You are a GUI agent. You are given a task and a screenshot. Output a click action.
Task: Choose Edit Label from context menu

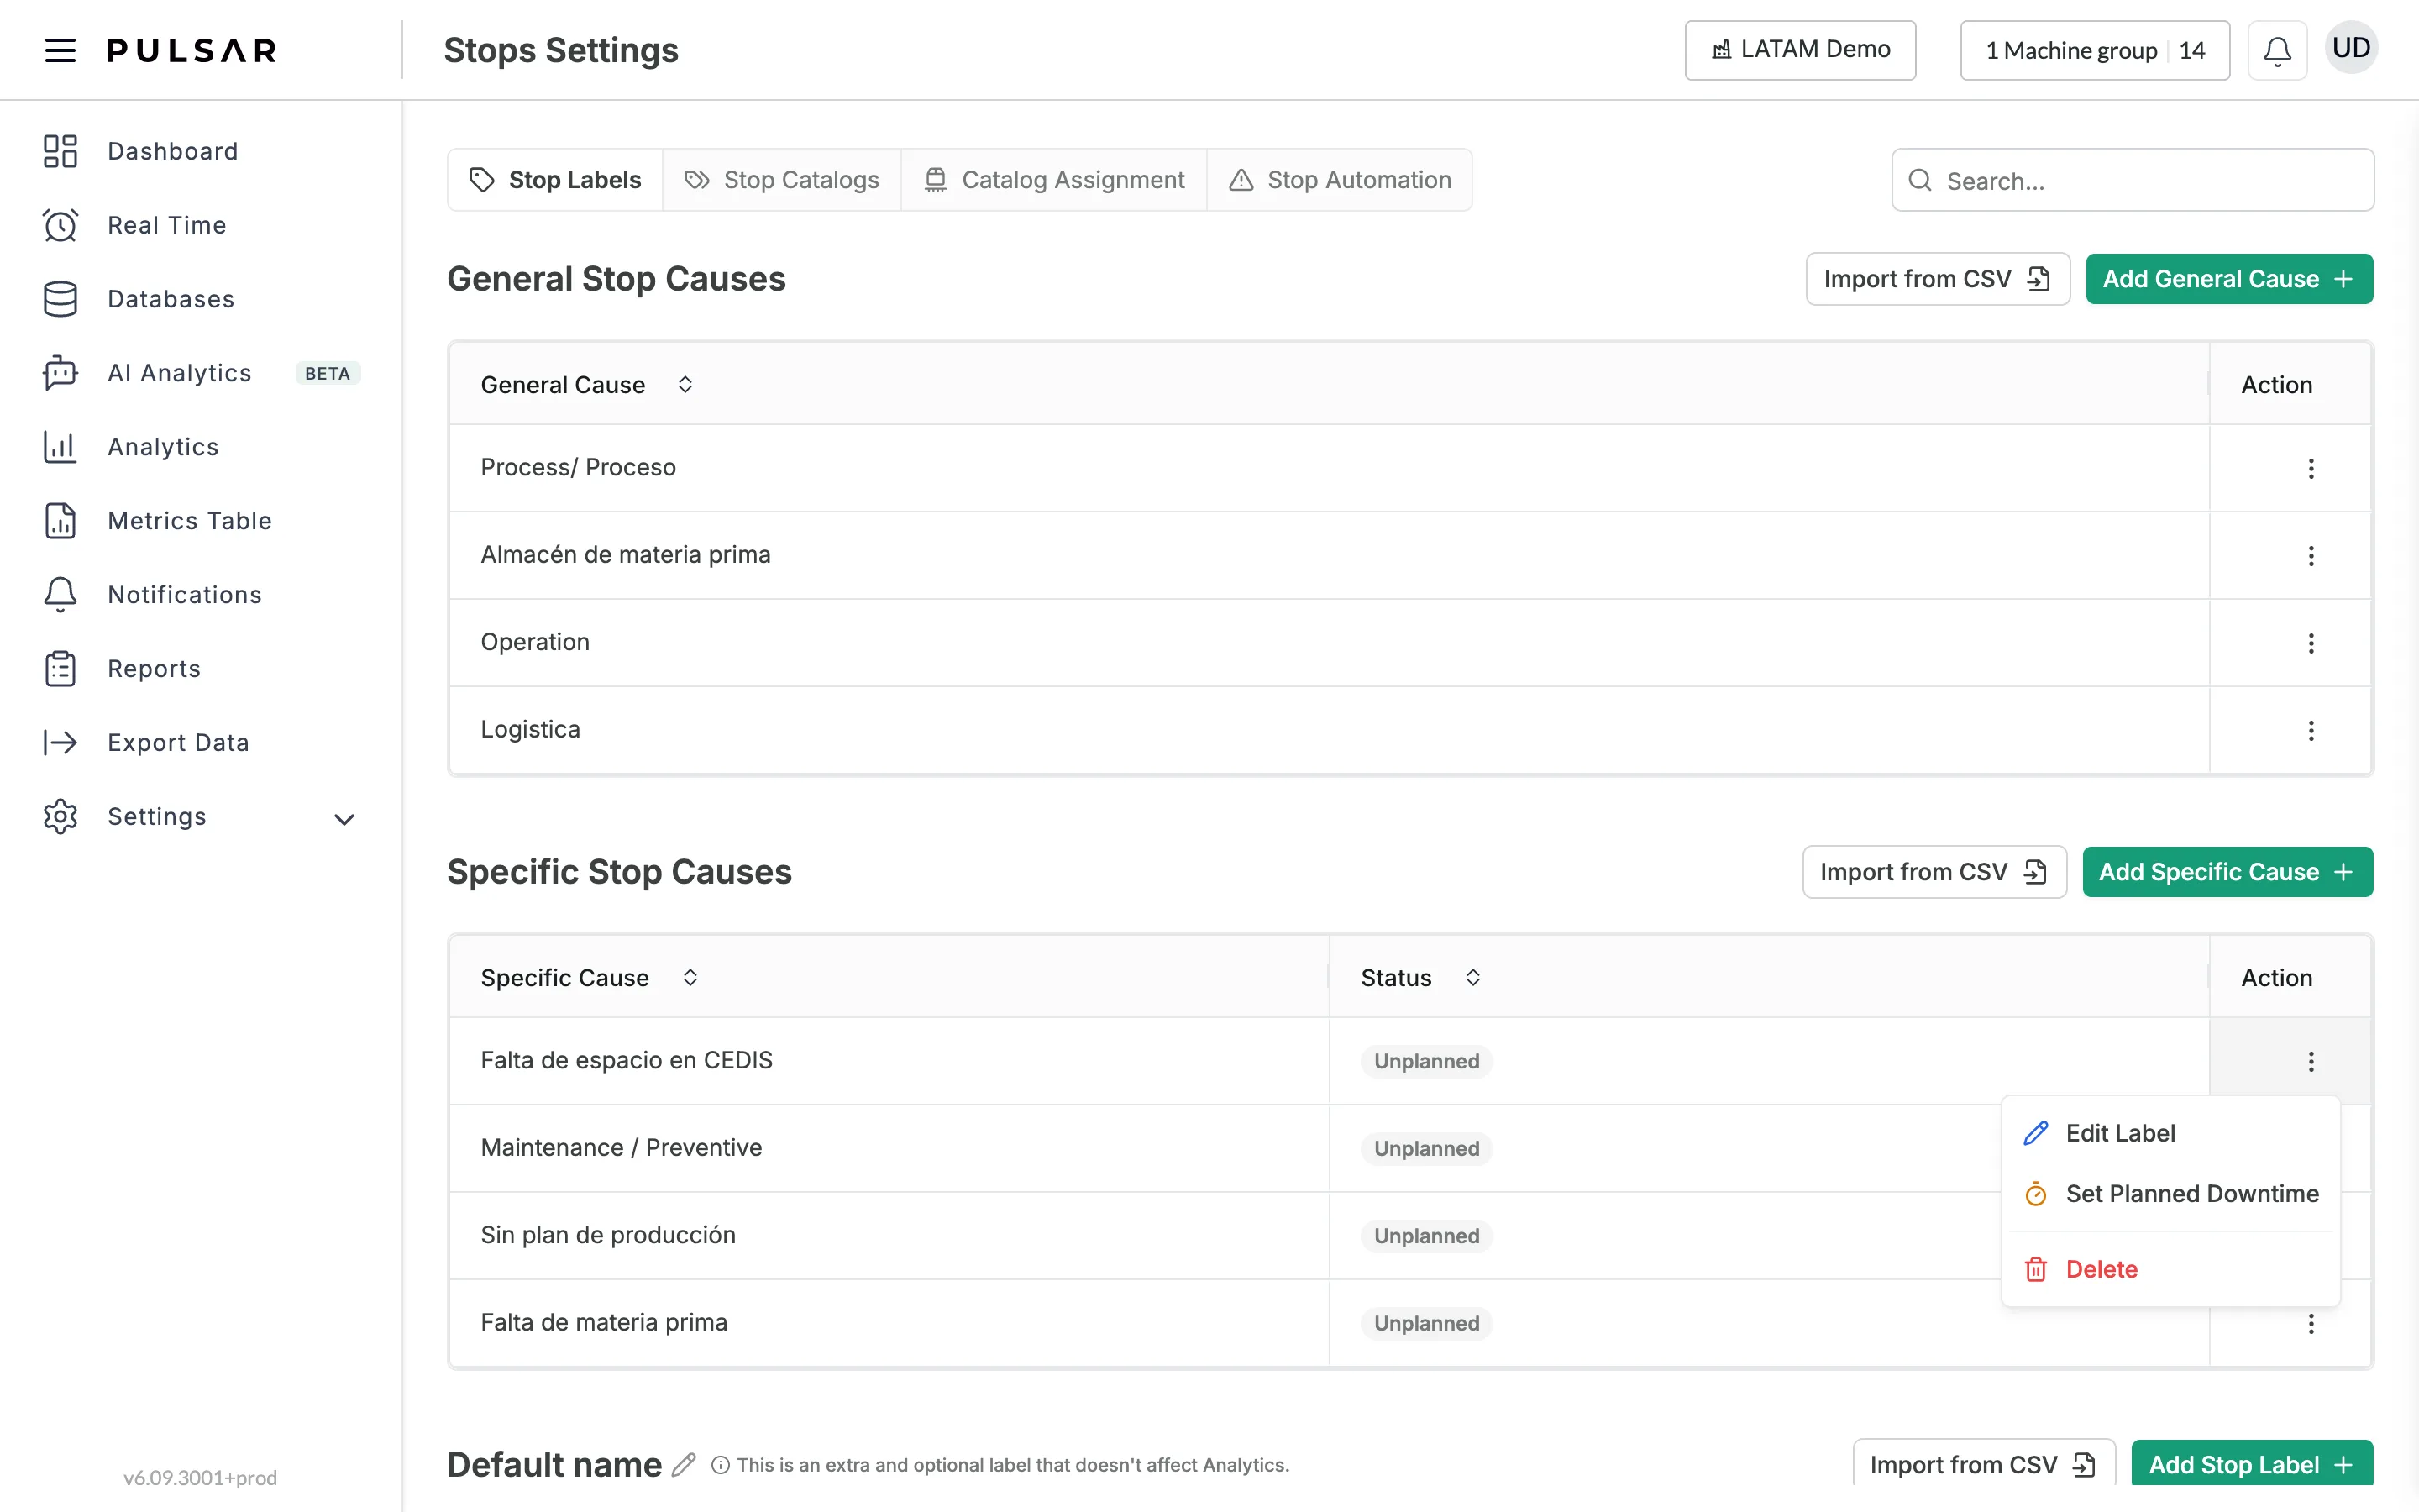(2170, 1133)
